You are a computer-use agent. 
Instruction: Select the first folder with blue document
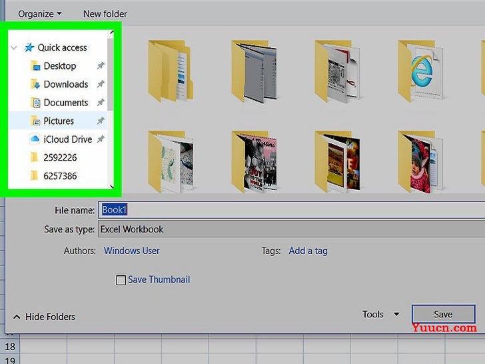171,71
